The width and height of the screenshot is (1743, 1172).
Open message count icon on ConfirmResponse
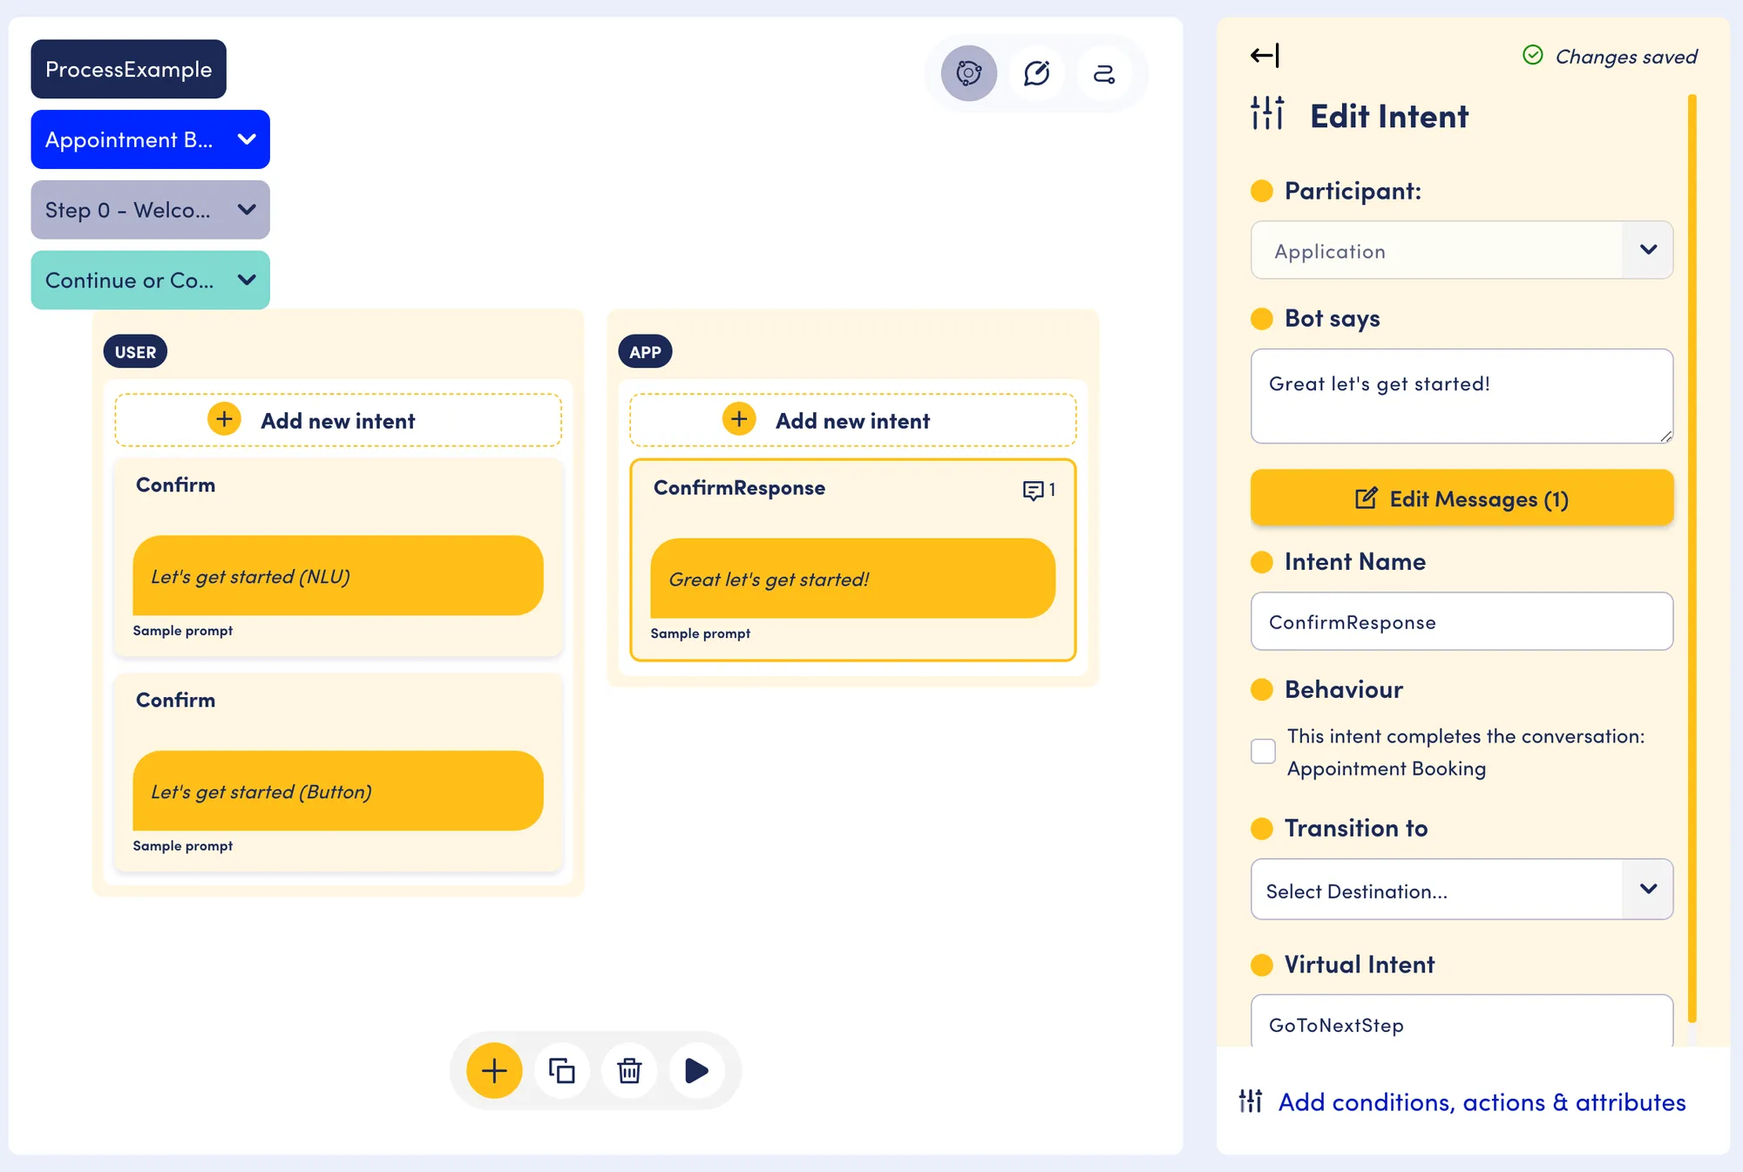(x=1039, y=490)
